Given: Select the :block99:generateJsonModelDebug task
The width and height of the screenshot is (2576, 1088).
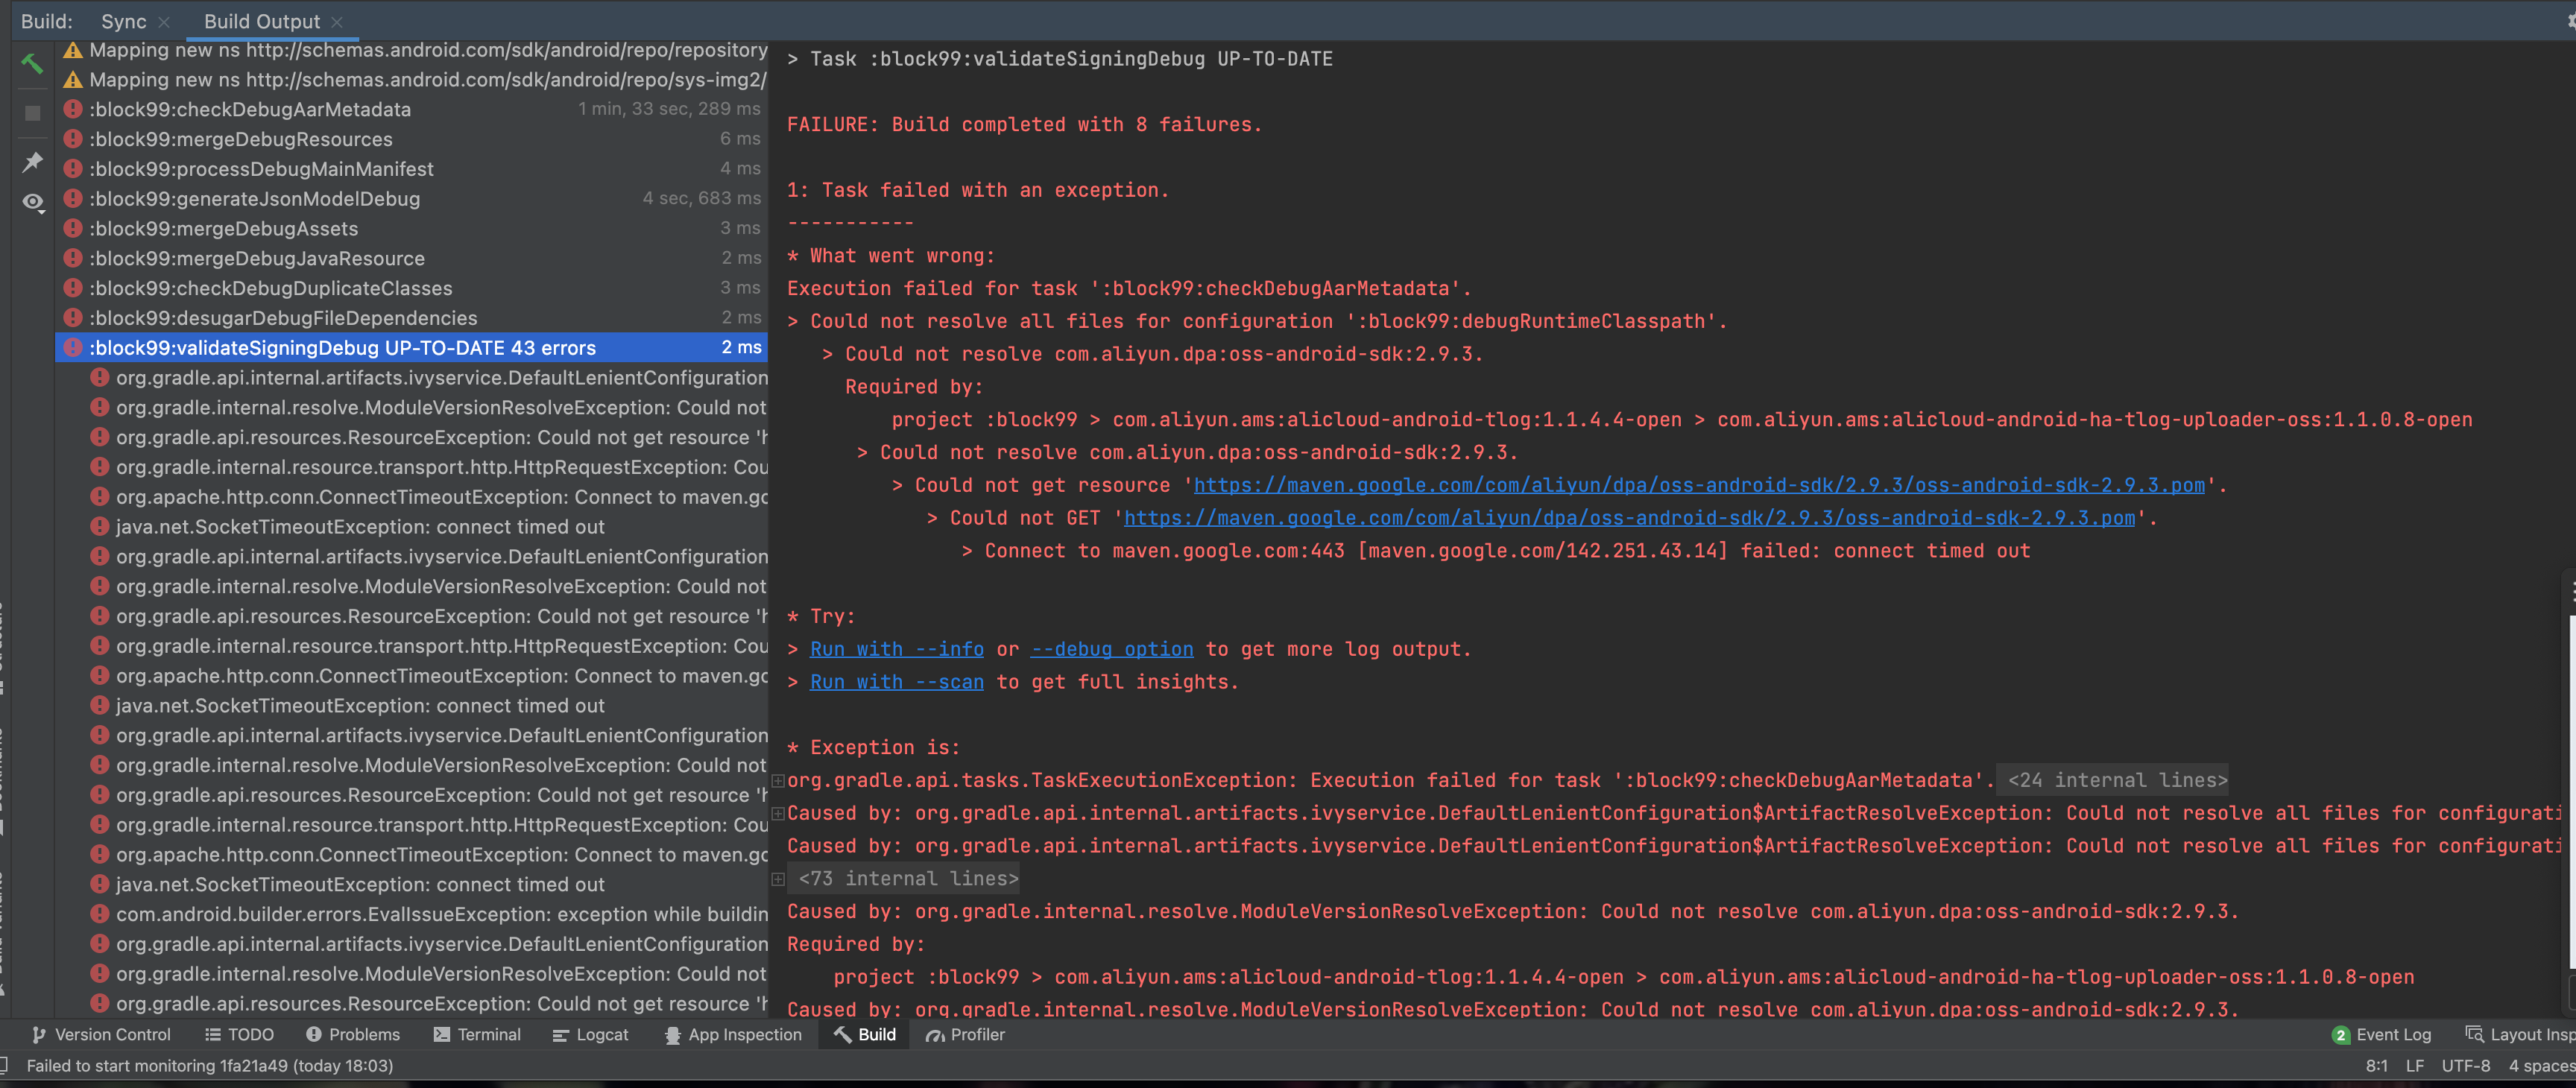Looking at the screenshot, I should (x=412, y=199).
